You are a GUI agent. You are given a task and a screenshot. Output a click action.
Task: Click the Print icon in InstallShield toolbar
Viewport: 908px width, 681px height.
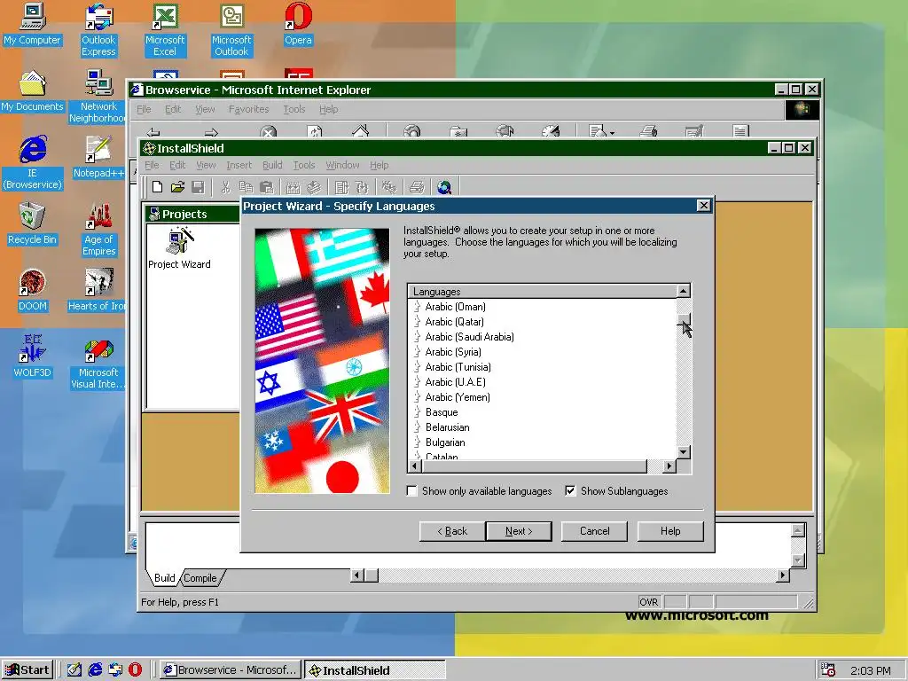417,187
